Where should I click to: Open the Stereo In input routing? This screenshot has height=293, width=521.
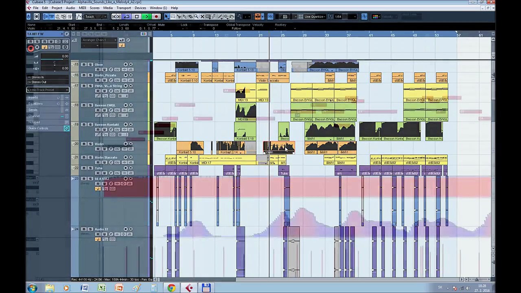[x=48, y=77]
